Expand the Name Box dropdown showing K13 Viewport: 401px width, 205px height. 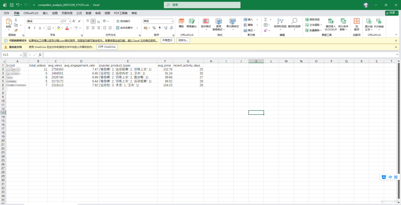click(x=21, y=55)
